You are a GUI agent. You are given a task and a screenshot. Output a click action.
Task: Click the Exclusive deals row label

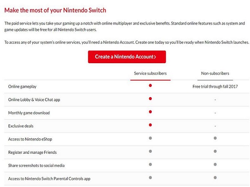click(x=22, y=125)
